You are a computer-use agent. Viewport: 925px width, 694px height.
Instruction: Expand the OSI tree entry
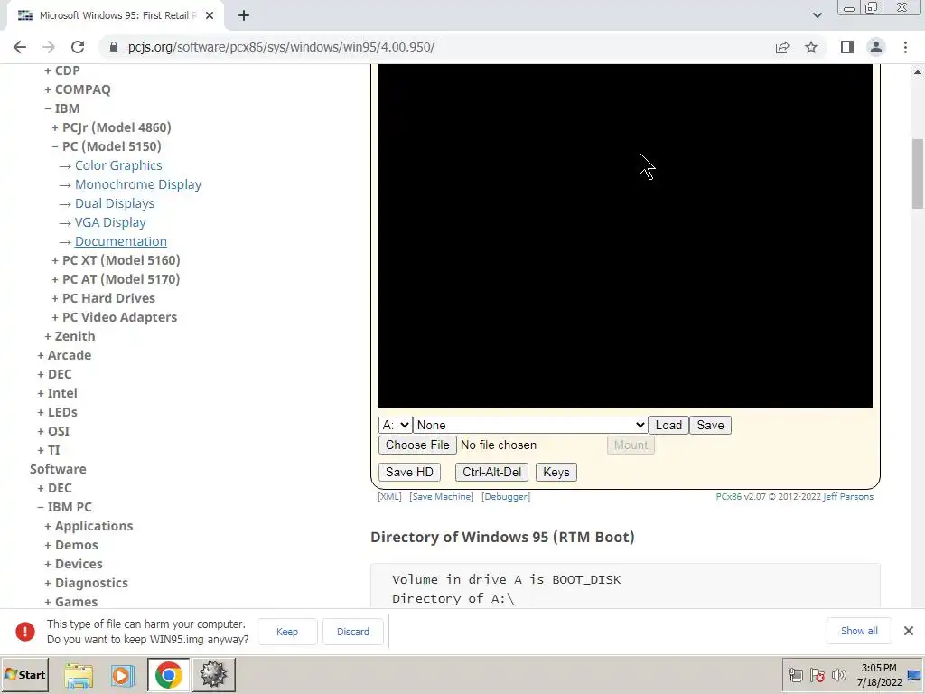[53, 431]
